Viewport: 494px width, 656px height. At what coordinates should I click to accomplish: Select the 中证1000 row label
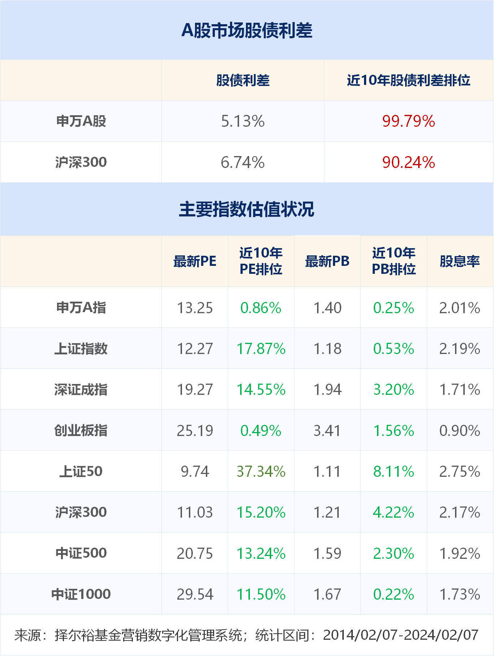(x=81, y=594)
